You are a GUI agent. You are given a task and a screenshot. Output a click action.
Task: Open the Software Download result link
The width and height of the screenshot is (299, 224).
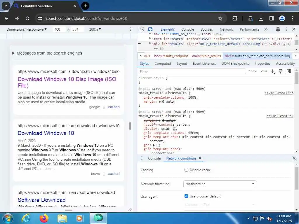point(41,200)
